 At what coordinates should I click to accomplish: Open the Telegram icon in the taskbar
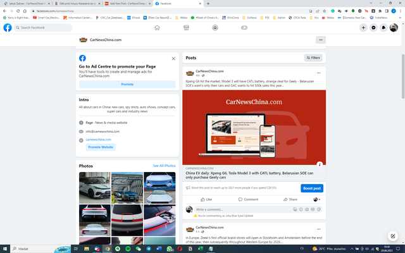point(149,249)
